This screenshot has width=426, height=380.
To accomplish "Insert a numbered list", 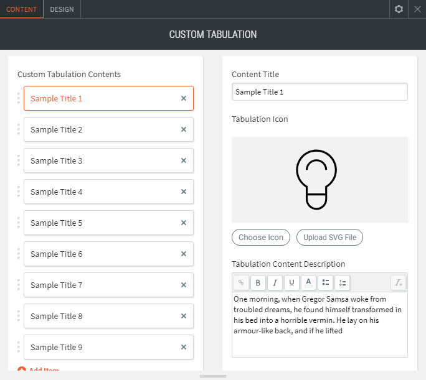I will 342,282.
